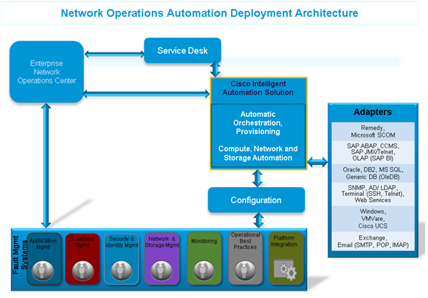The image size is (428, 298).
Task: Click the Configuration box
Action: (256, 200)
